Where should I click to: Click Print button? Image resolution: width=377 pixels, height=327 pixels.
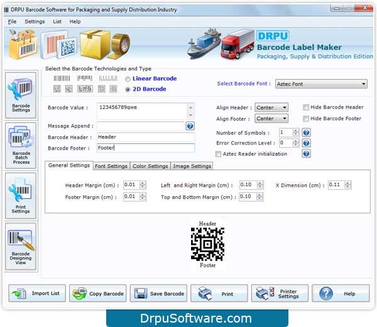[219, 293]
